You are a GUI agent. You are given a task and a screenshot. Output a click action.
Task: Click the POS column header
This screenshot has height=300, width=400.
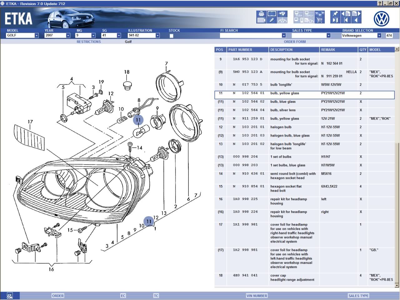click(x=220, y=50)
